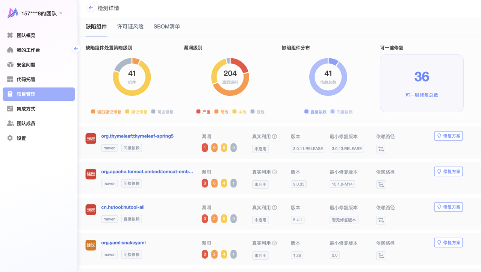Image resolution: width=481 pixels, height=272 pixels.
Task: Open 安全问题 from the sidebar
Action: (x=26, y=65)
